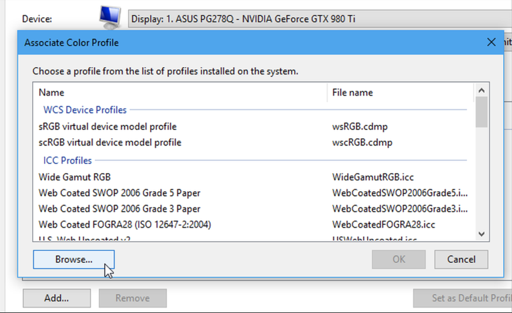This screenshot has width=512, height=313.
Task: Select Web Coated FOGRA28 profile
Action: point(124,224)
